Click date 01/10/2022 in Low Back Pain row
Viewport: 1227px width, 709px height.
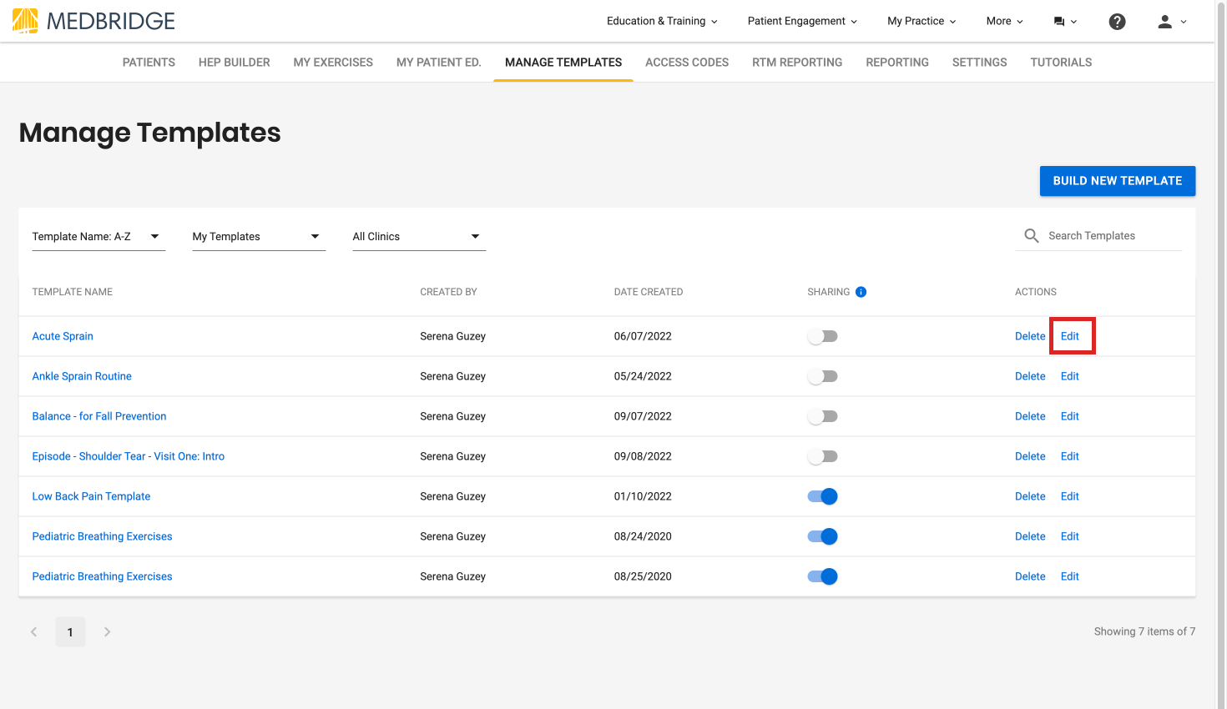(643, 496)
